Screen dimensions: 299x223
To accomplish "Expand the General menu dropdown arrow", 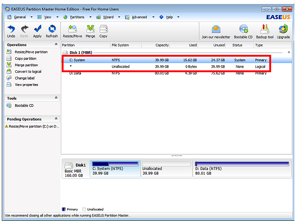I will pos(32,17).
